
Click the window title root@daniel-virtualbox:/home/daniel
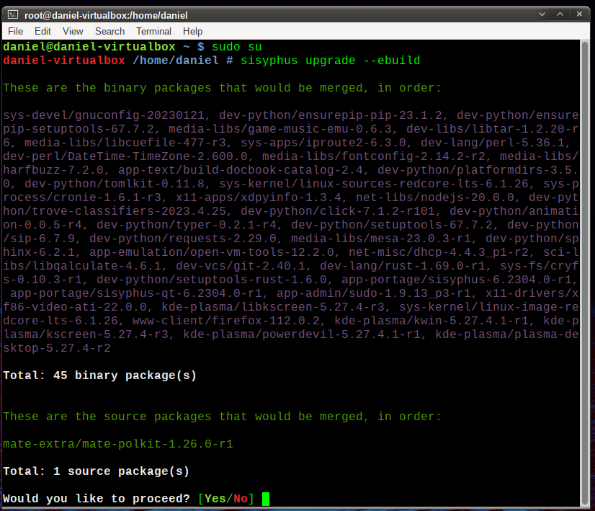pyautogui.click(x=106, y=15)
